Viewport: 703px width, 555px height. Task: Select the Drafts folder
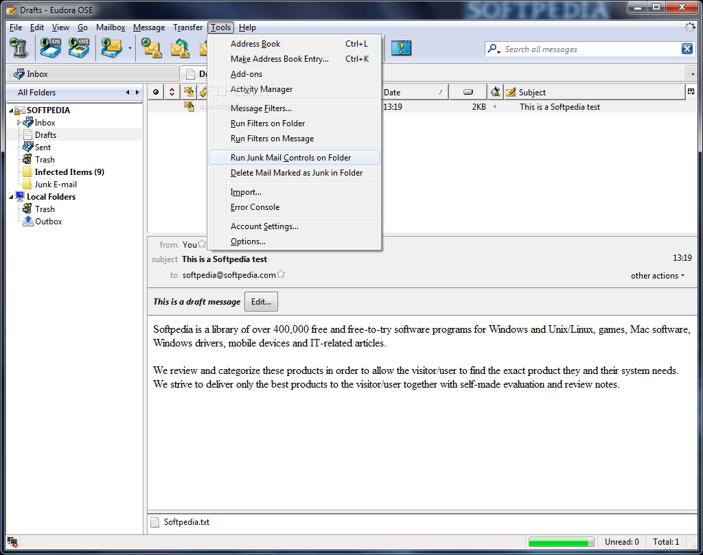click(45, 135)
